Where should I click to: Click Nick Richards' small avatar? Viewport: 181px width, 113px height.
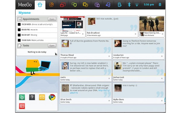point(142,34)
